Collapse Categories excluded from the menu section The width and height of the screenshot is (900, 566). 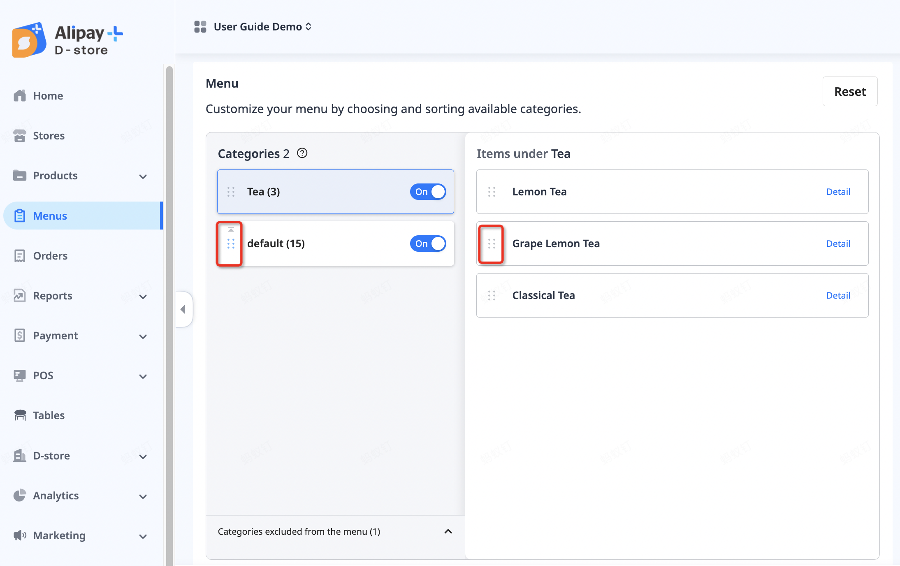(x=448, y=531)
